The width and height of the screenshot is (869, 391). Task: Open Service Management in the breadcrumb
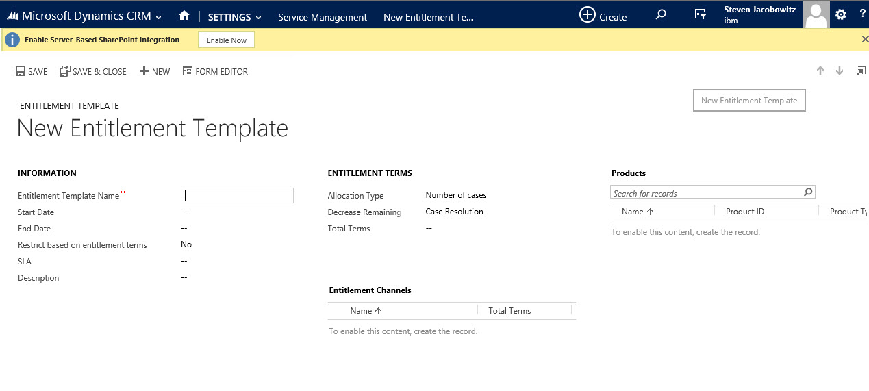tap(322, 17)
